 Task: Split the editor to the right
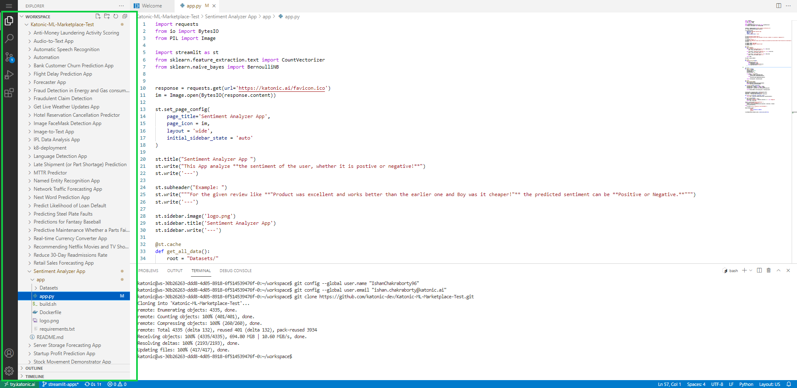coord(778,6)
